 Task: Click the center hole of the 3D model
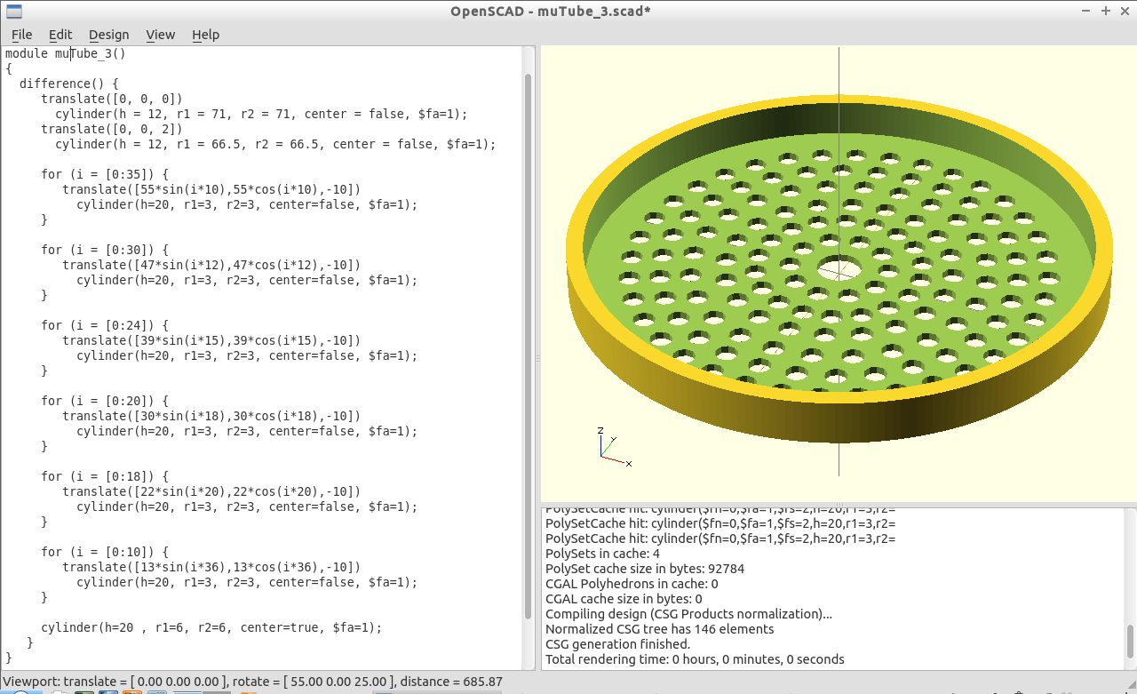tap(839, 267)
